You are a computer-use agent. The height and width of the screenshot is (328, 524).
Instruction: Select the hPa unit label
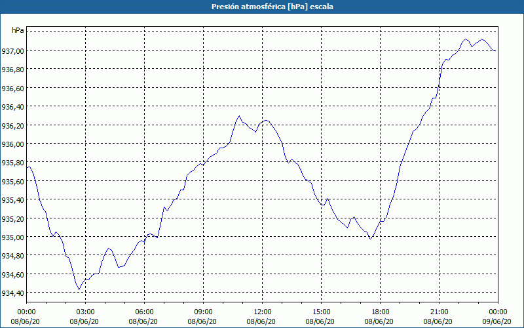coord(18,30)
